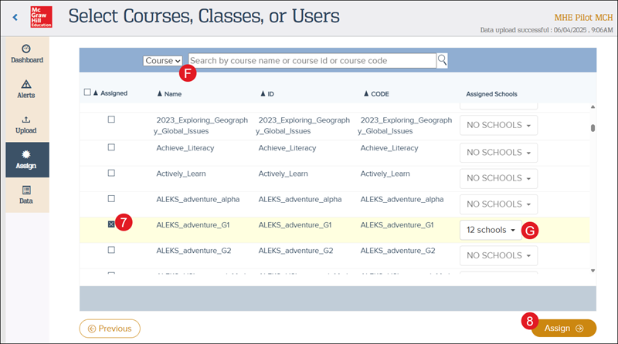This screenshot has width=618, height=344.
Task: Click the search magnifier icon
Action: point(443,60)
